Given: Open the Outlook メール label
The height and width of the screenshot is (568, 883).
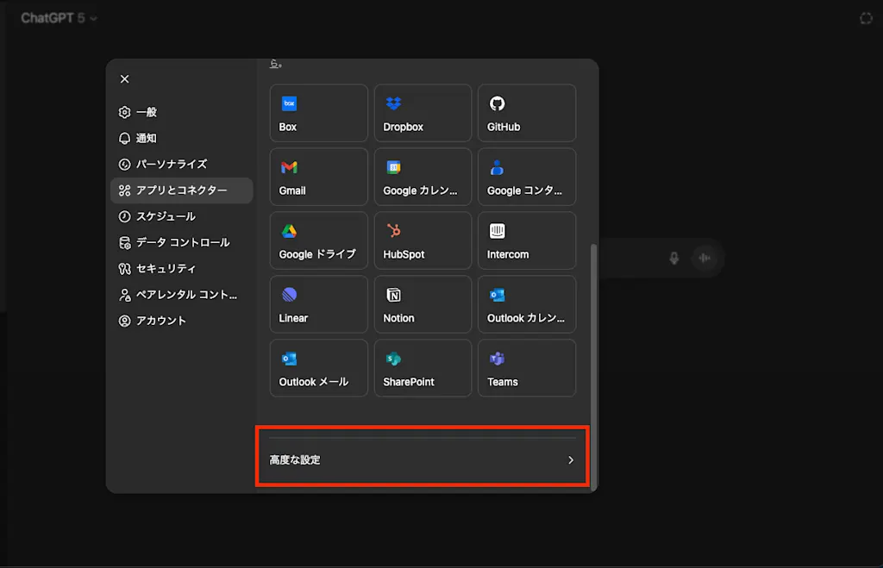Looking at the screenshot, I should (x=314, y=382).
